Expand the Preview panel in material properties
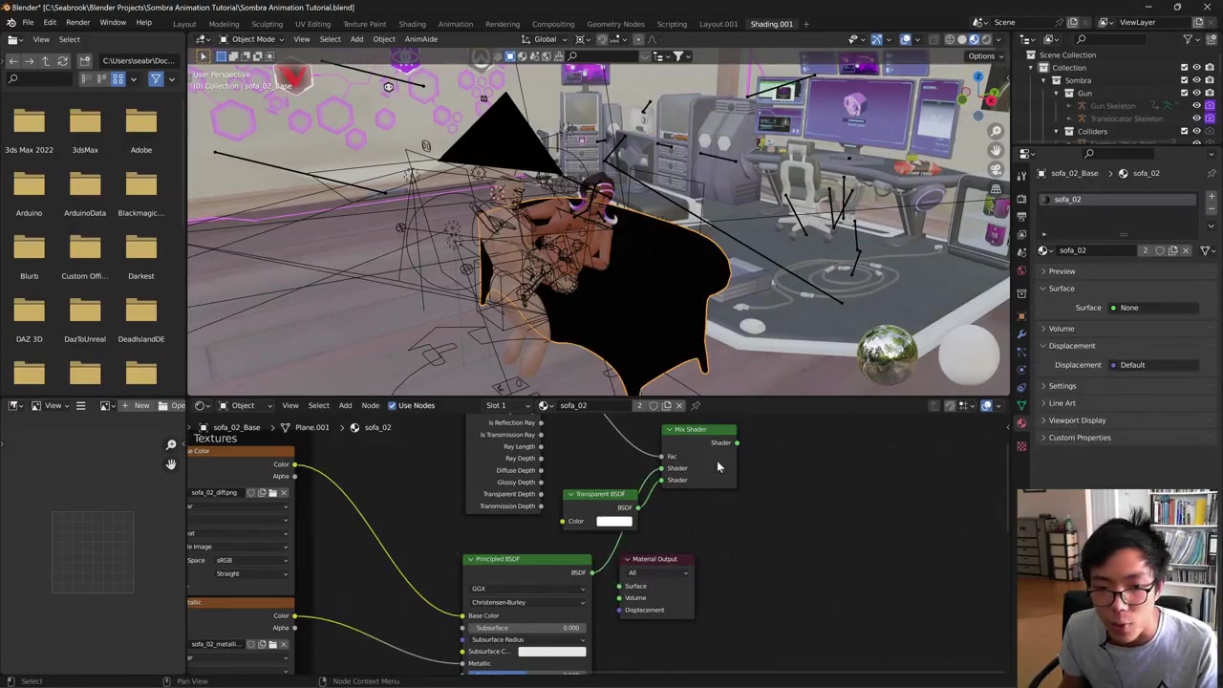Image resolution: width=1223 pixels, height=688 pixels. coord(1062,271)
